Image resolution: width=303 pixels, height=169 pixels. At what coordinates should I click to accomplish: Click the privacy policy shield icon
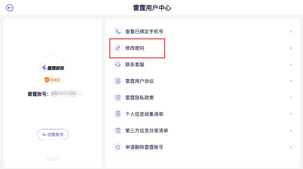pyautogui.click(x=118, y=98)
